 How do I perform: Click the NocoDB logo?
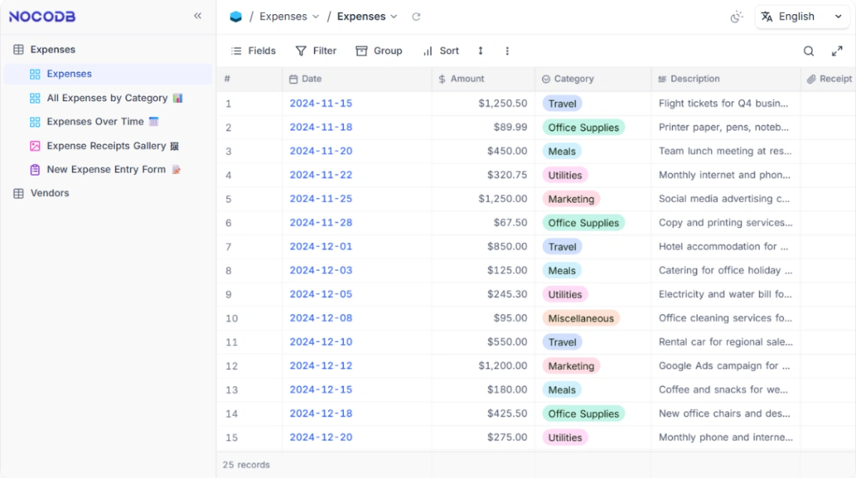point(42,16)
